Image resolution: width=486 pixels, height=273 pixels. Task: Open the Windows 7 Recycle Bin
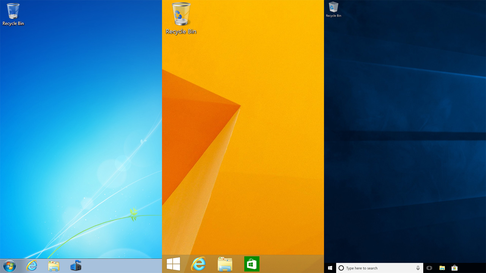13,11
